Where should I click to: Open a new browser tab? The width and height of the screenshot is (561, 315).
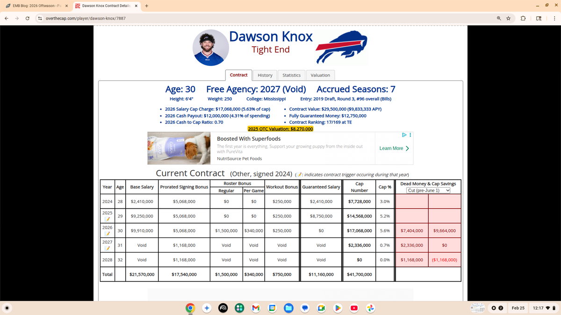[146, 6]
